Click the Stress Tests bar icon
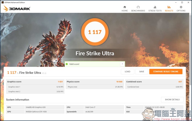 pyautogui.click(x=155, y=7)
